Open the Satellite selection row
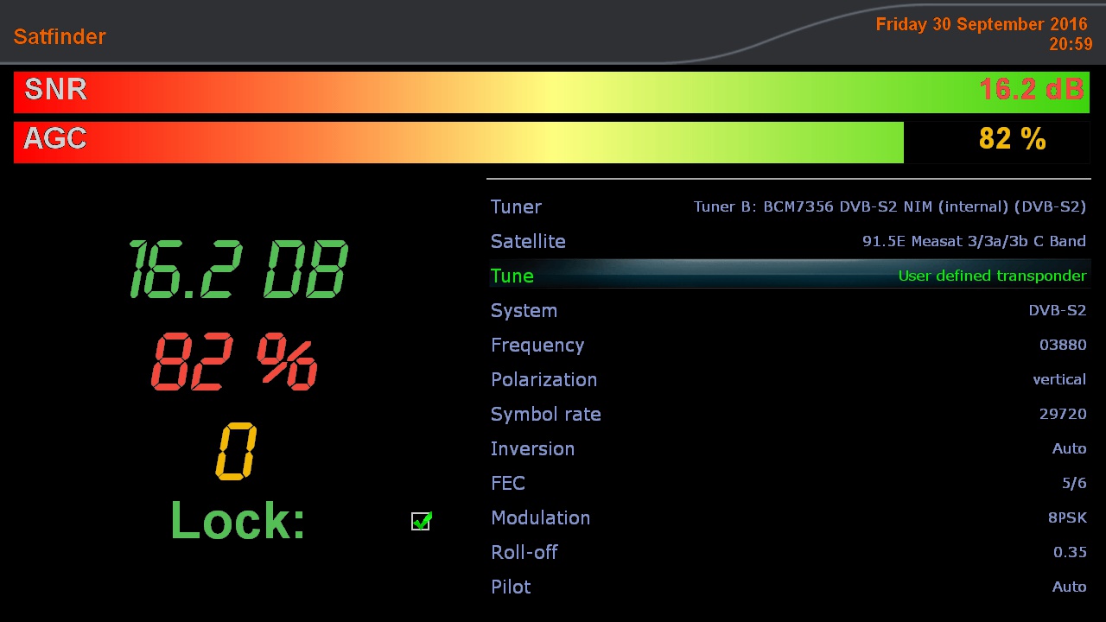This screenshot has width=1106, height=622. (x=788, y=241)
